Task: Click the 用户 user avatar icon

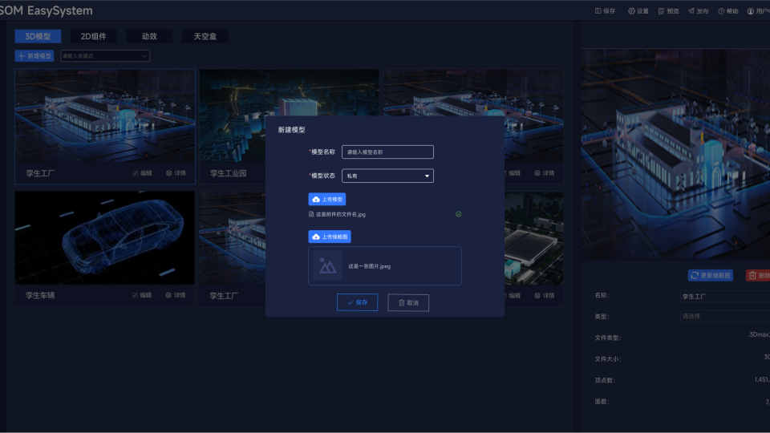Action: click(x=751, y=10)
